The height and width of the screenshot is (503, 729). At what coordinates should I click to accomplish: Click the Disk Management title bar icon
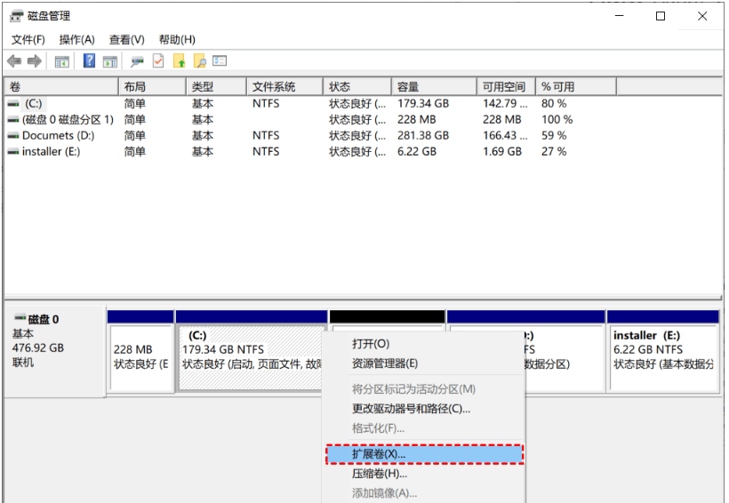point(16,16)
